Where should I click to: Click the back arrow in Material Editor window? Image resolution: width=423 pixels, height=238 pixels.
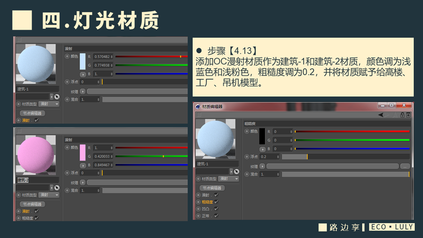point(381,115)
